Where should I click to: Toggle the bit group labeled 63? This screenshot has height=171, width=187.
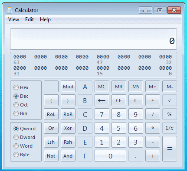[20, 57]
